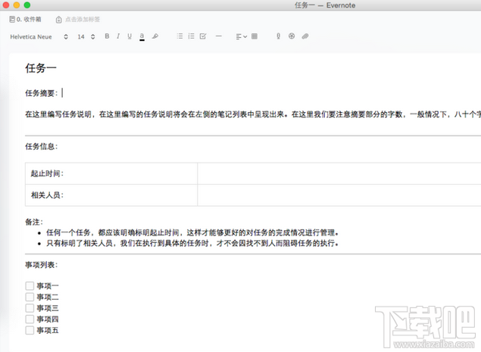Click the 事项三 item text

(x=48, y=308)
